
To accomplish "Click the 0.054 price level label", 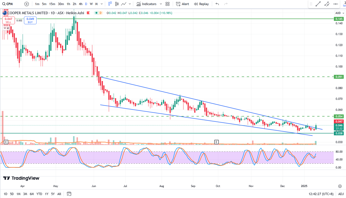I will coord(338,116).
